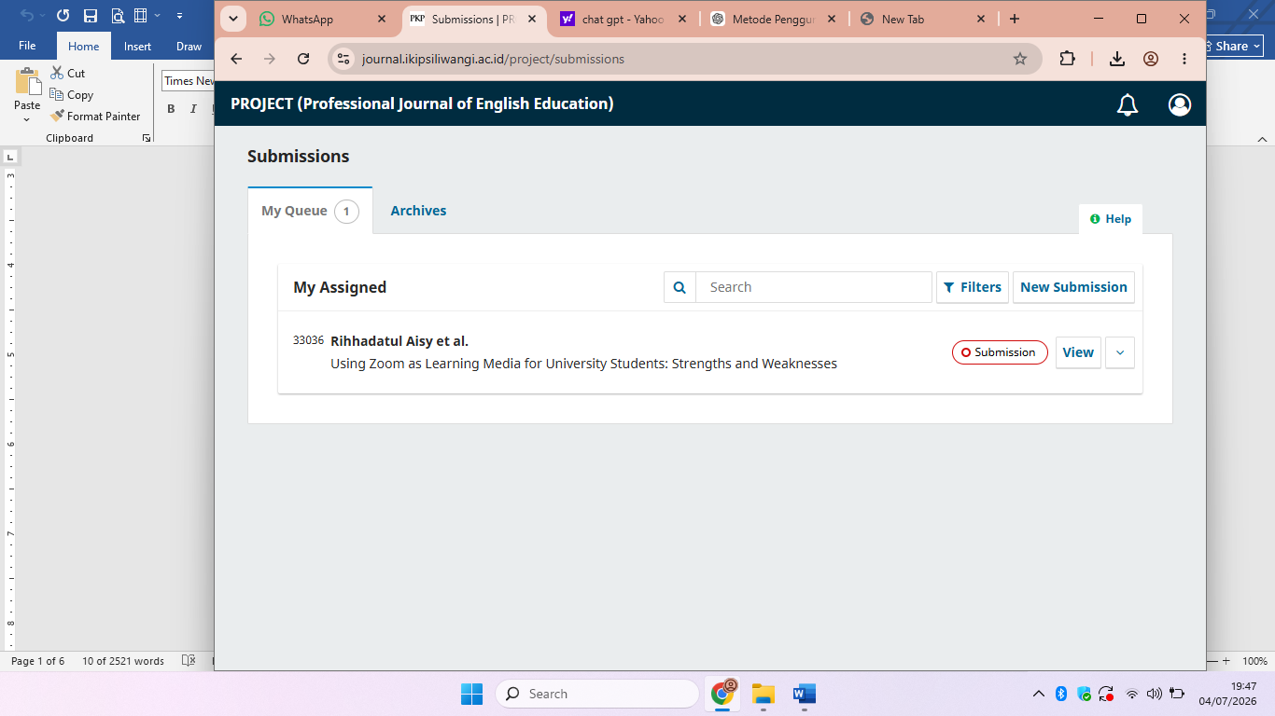Open Clipboard pane launcher in Word
1275x716 pixels.
pyautogui.click(x=147, y=138)
